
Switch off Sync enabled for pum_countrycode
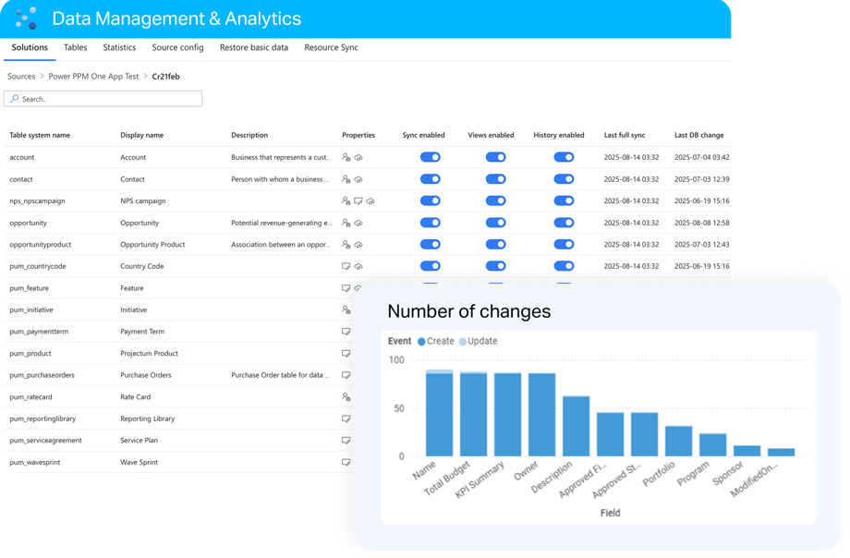pyautogui.click(x=430, y=266)
